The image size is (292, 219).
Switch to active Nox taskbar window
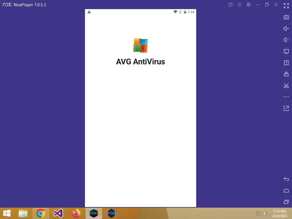pos(94,213)
